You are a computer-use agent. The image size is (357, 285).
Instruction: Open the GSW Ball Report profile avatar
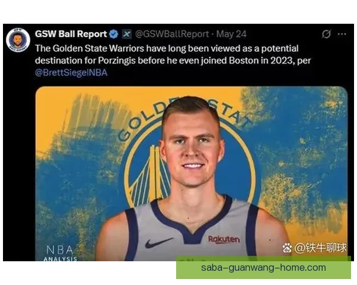coord(18,40)
